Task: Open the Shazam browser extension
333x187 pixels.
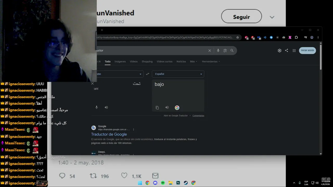Action: coord(271,37)
